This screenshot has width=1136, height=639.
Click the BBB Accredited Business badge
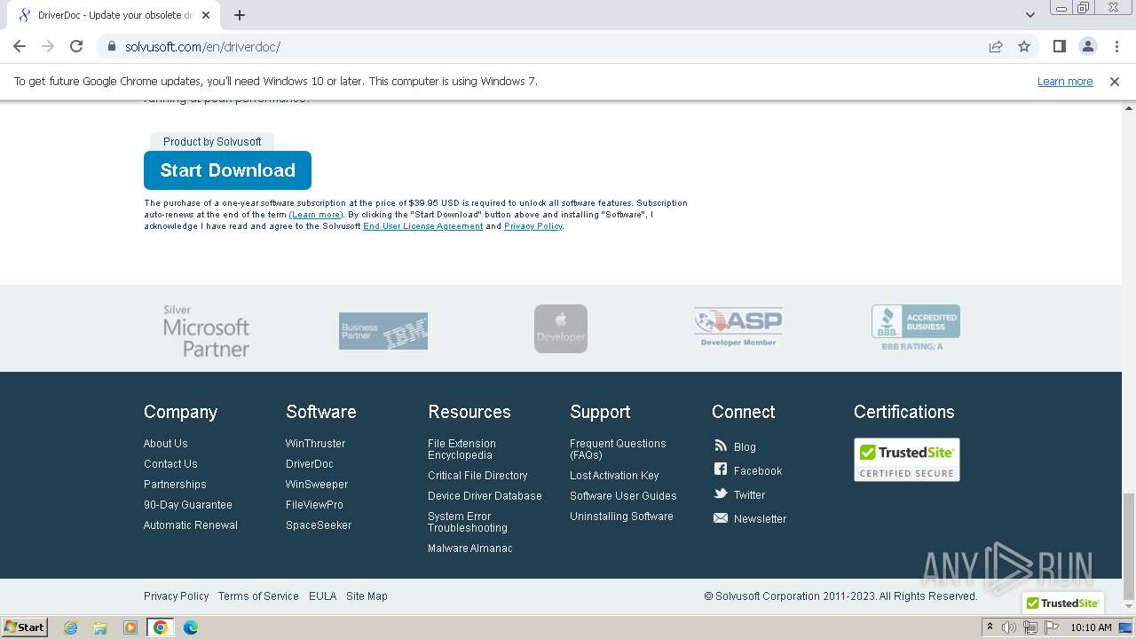[x=915, y=327]
